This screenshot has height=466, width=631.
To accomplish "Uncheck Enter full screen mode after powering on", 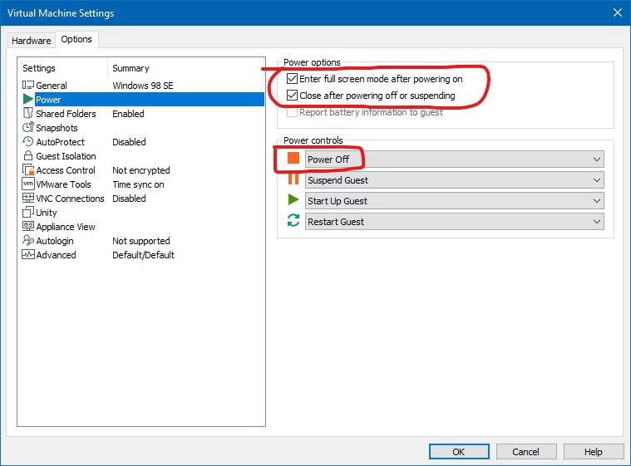I will pyautogui.click(x=292, y=78).
